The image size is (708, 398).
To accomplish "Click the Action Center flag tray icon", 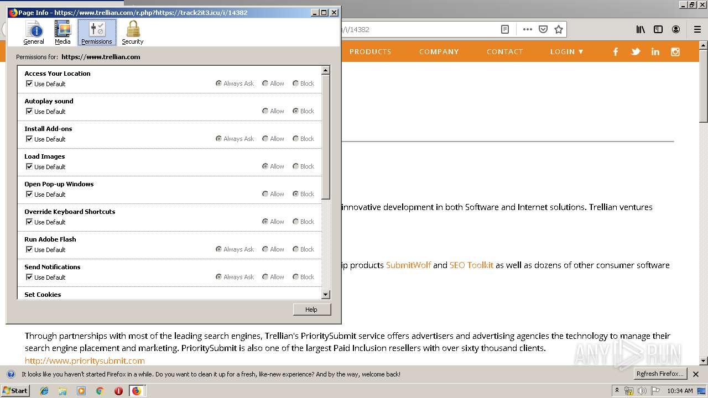I will 654,391.
